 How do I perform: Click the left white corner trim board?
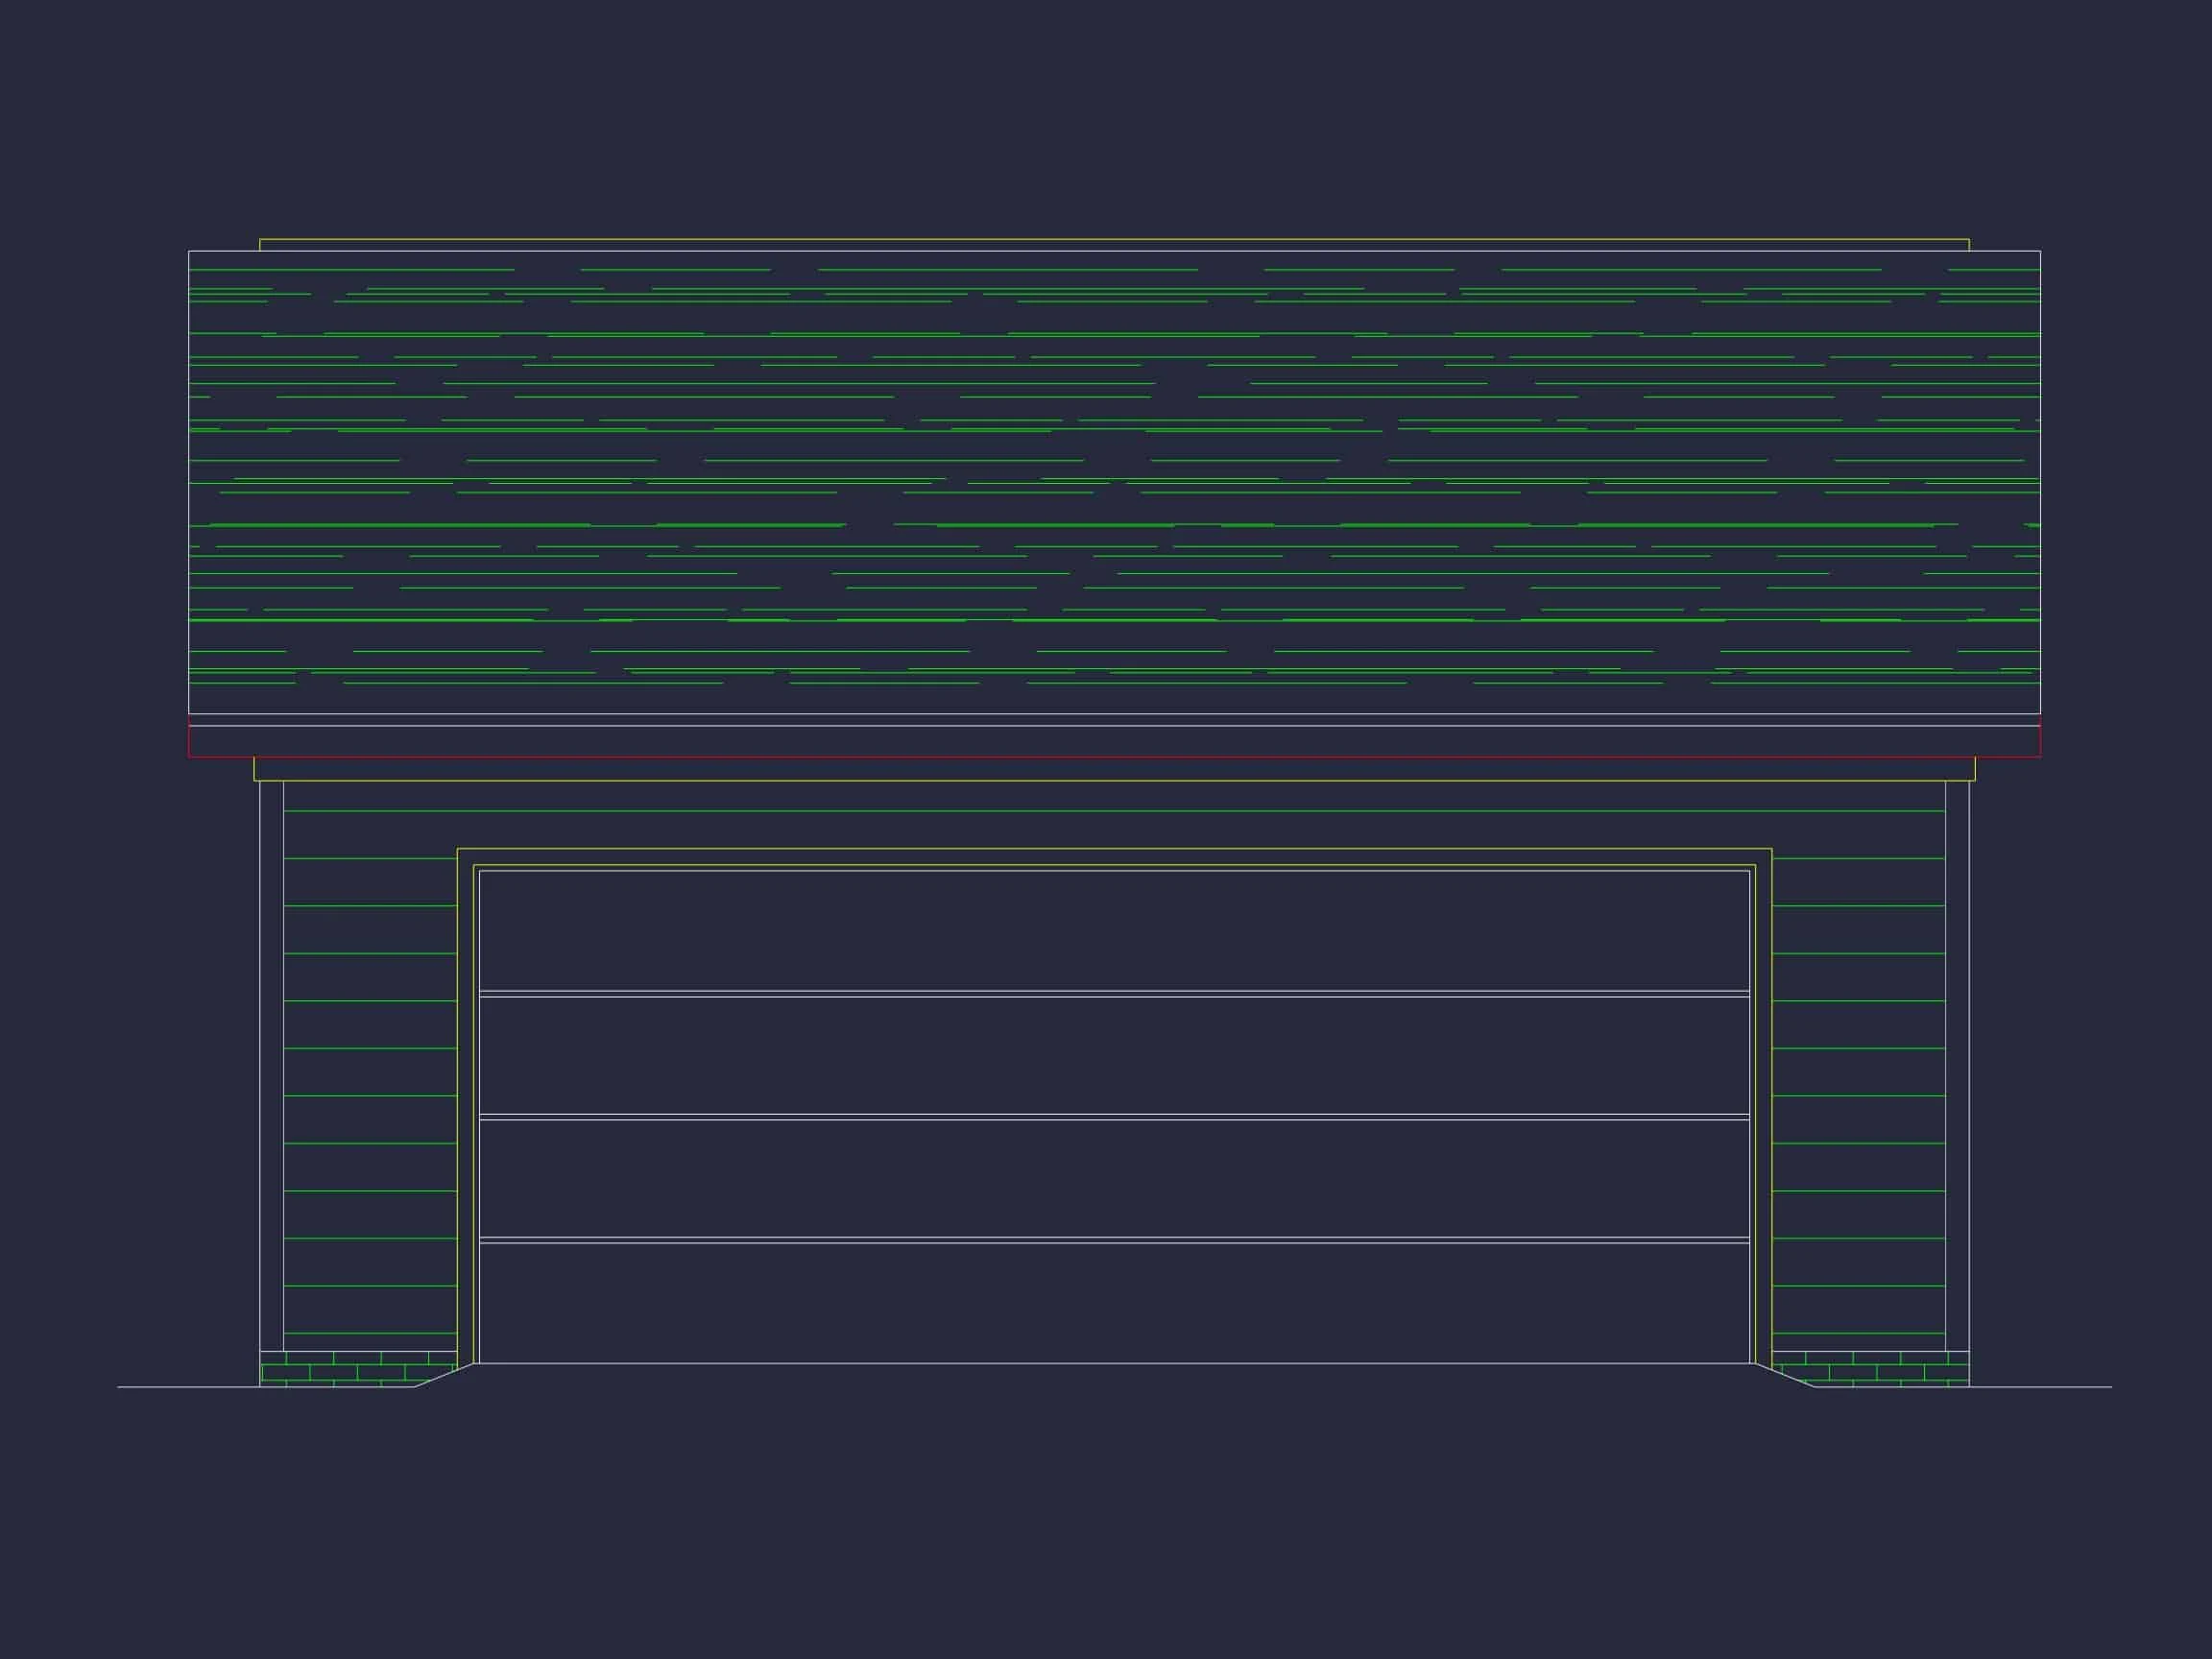pyautogui.click(x=271, y=1065)
